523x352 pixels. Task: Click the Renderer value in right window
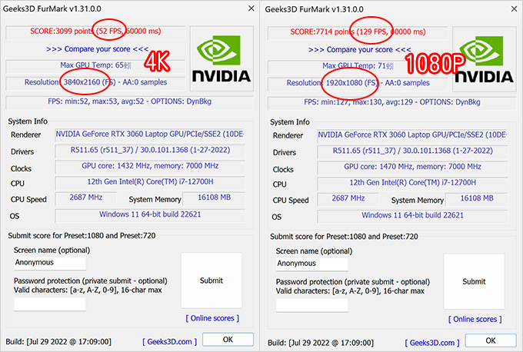click(412, 134)
